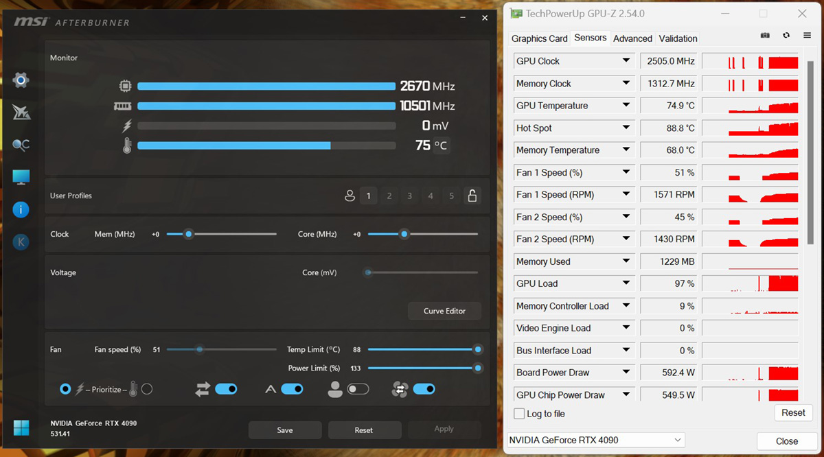Viewport: 824px width, 457px height.
Task: Open the Memory Temperature sensor dropdown
Action: coord(626,150)
